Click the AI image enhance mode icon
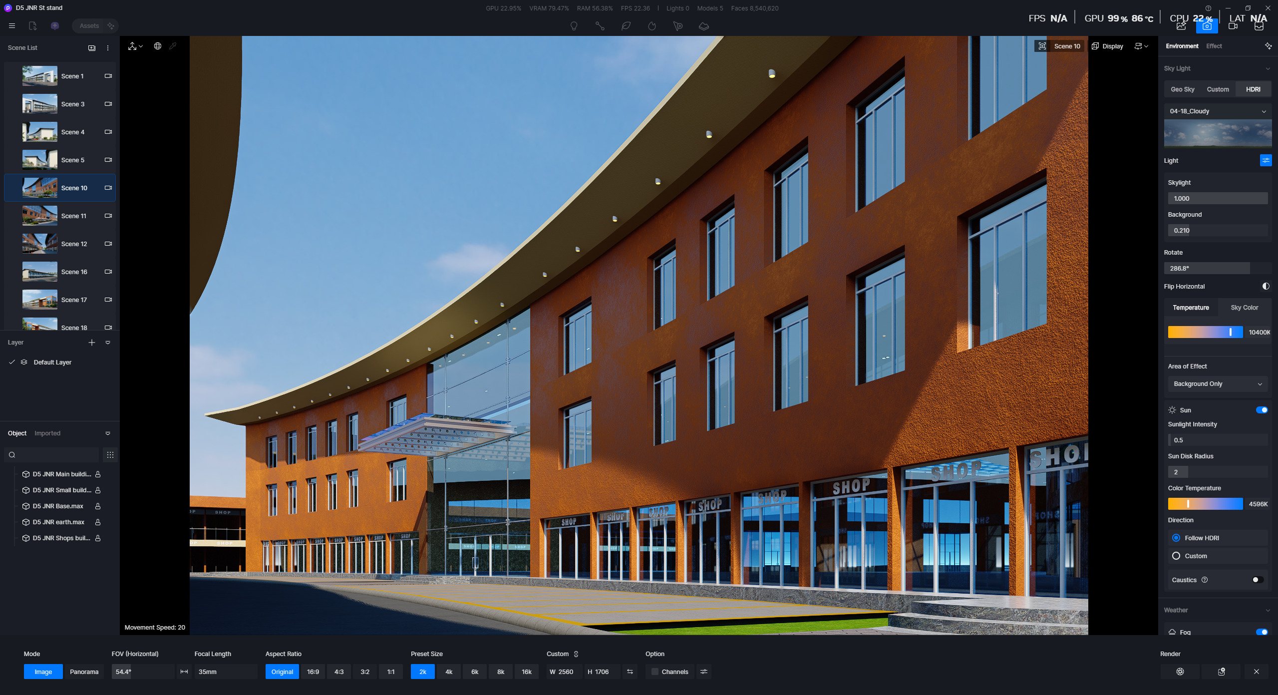Image resolution: width=1278 pixels, height=695 pixels. tap(1181, 26)
